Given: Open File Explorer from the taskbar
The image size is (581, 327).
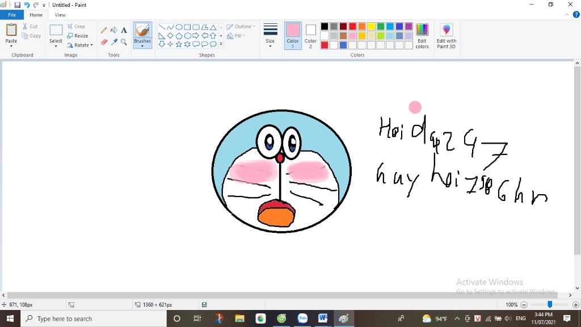Looking at the screenshot, I should pyautogui.click(x=240, y=318).
